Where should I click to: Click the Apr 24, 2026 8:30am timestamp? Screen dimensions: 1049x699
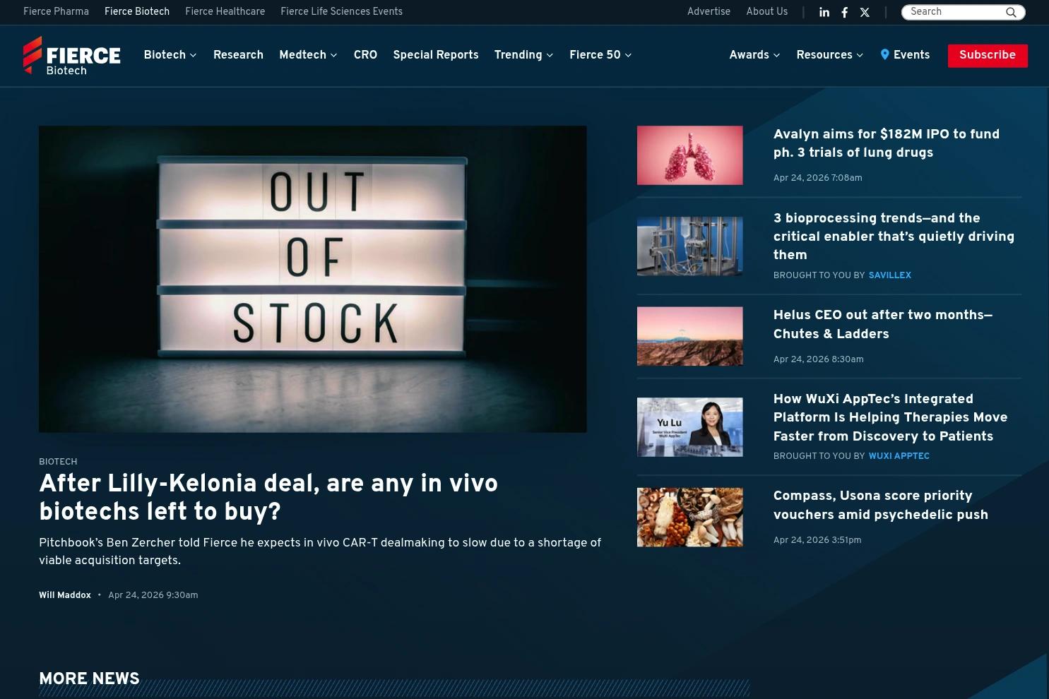[818, 359]
